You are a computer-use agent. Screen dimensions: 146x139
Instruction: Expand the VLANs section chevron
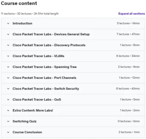coord(8,56)
